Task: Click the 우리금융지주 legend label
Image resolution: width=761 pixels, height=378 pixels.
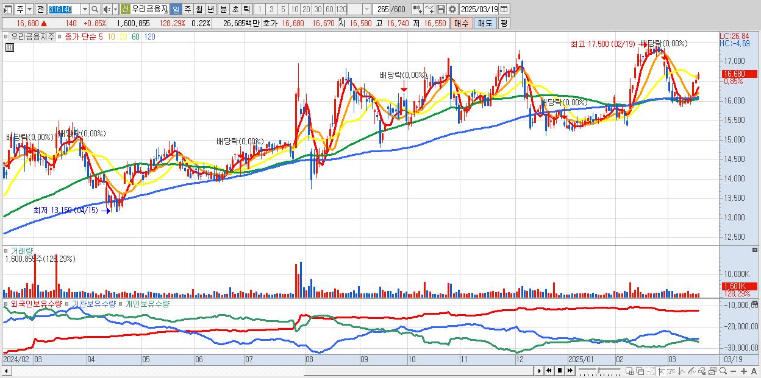Action: coord(34,37)
